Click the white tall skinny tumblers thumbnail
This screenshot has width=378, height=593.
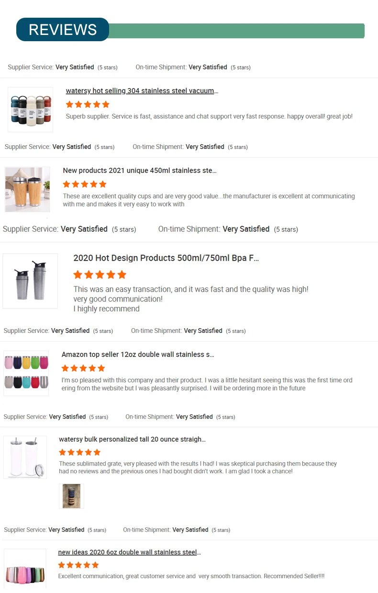tap(25, 457)
